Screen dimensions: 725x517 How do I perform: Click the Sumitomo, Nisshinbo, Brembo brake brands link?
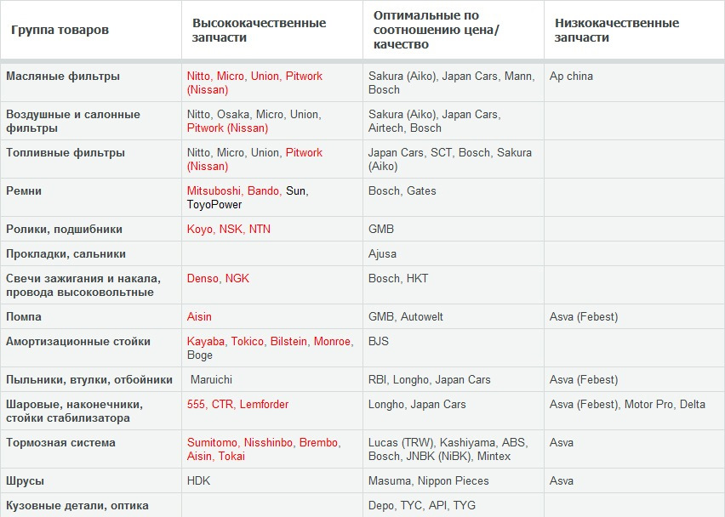coord(263,442)
